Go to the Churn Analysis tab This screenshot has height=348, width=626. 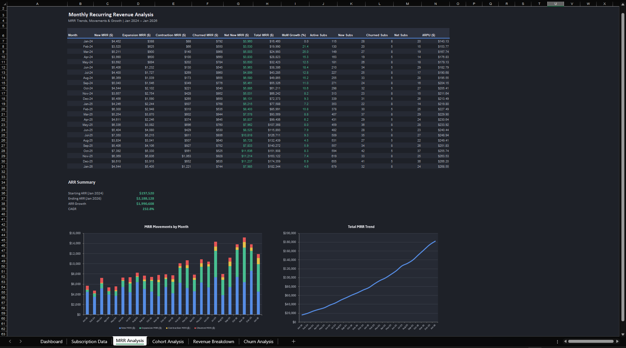tap(258, 341)
